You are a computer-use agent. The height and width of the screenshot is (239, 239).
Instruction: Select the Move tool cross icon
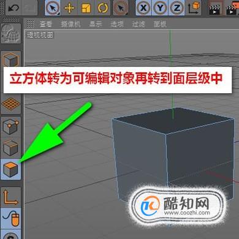69,8
